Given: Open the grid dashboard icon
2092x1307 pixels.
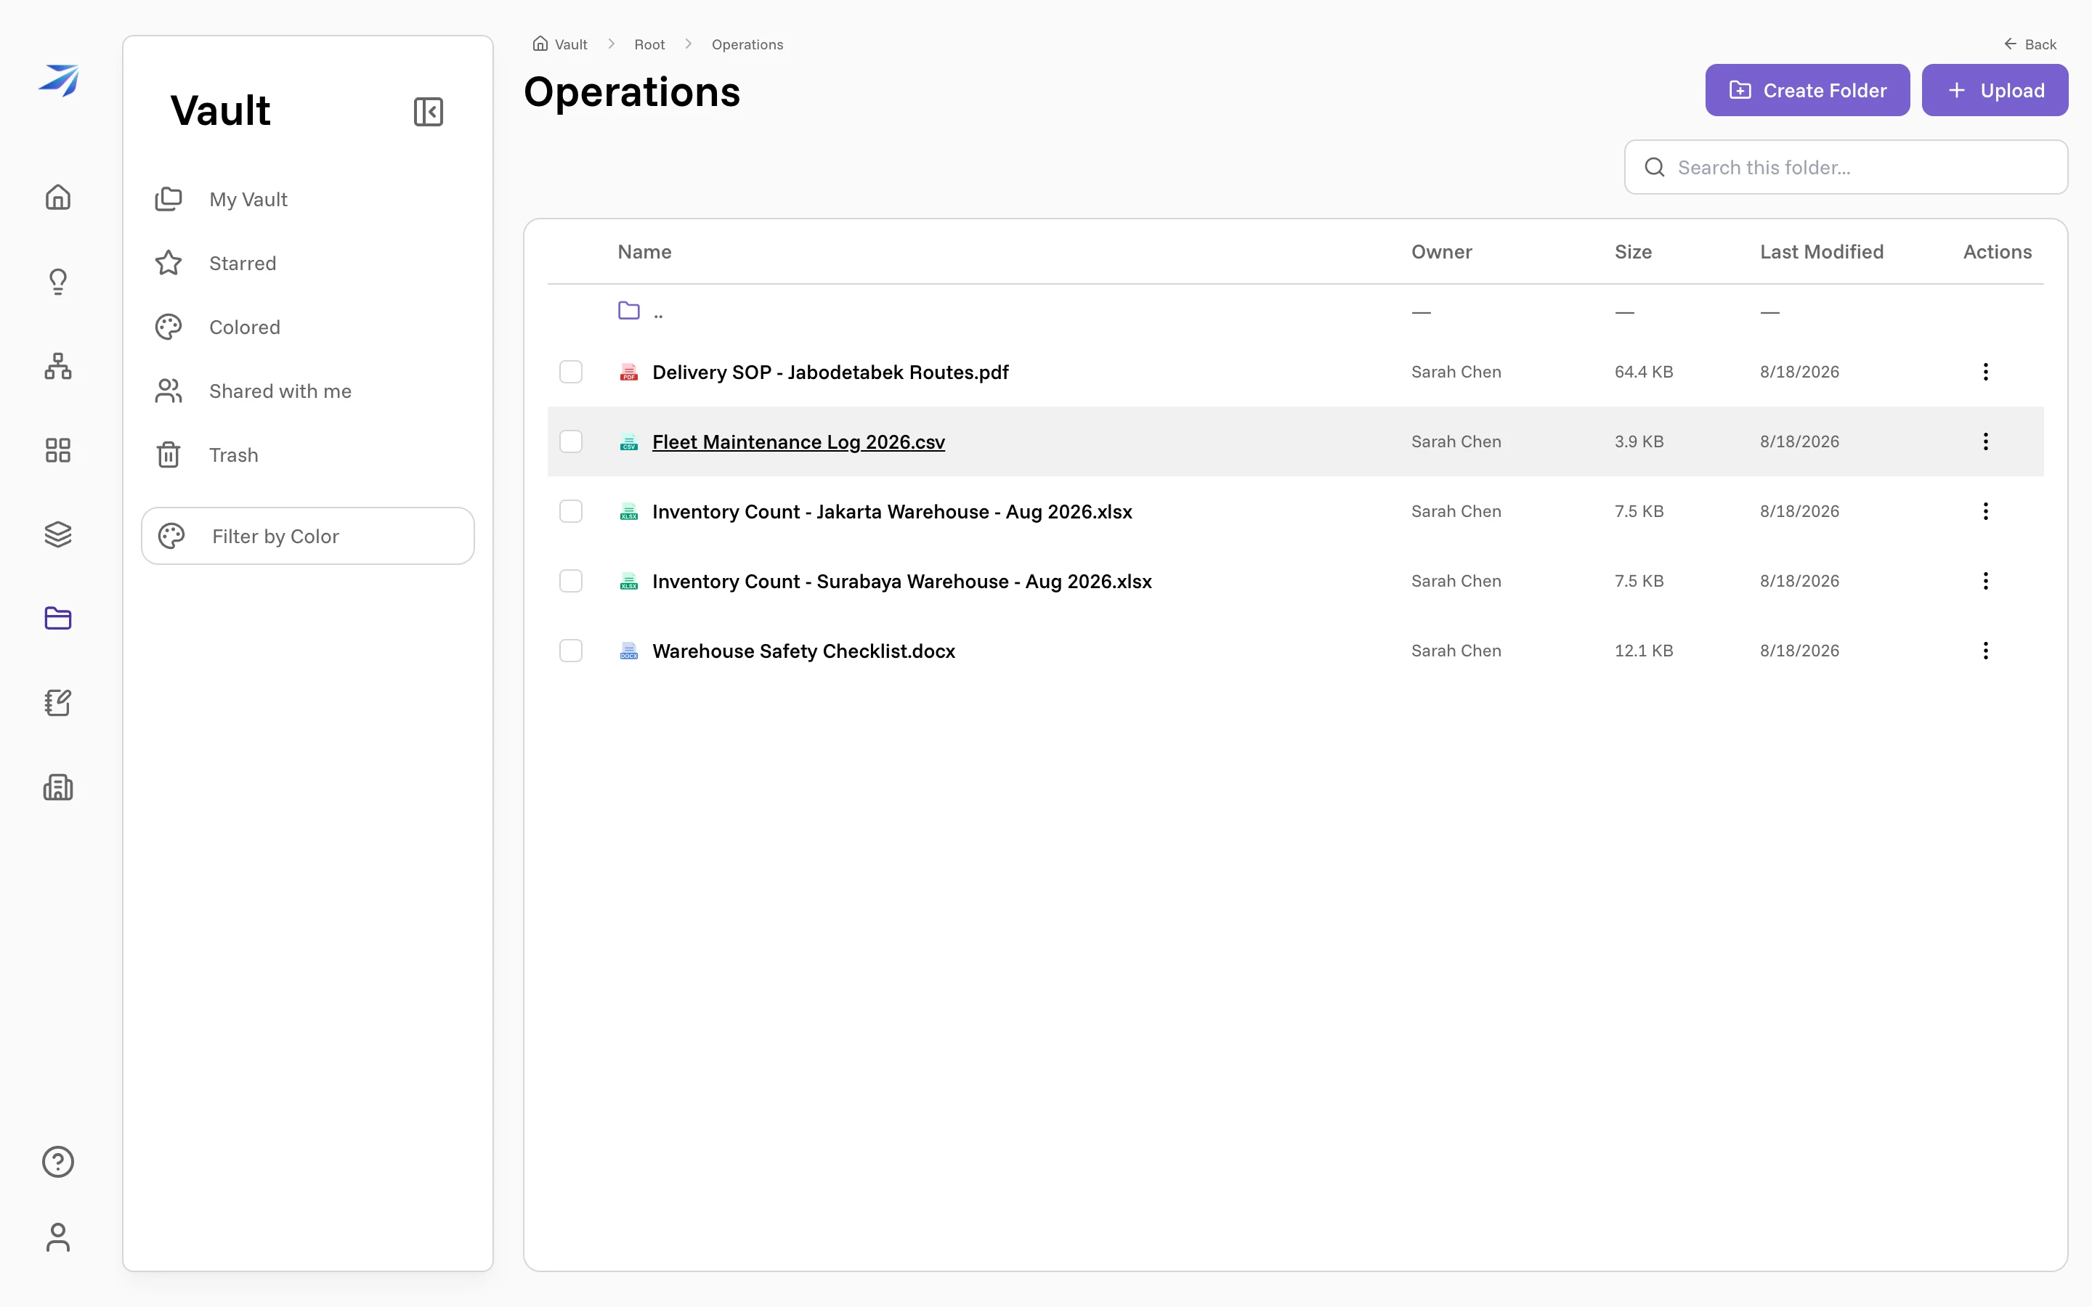Looking at the screenshot, I should tap(58, 450).
